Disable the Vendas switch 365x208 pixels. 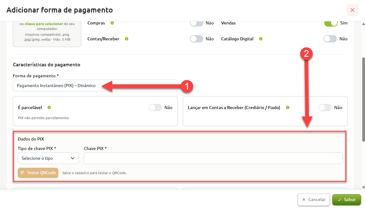[331, 23]
